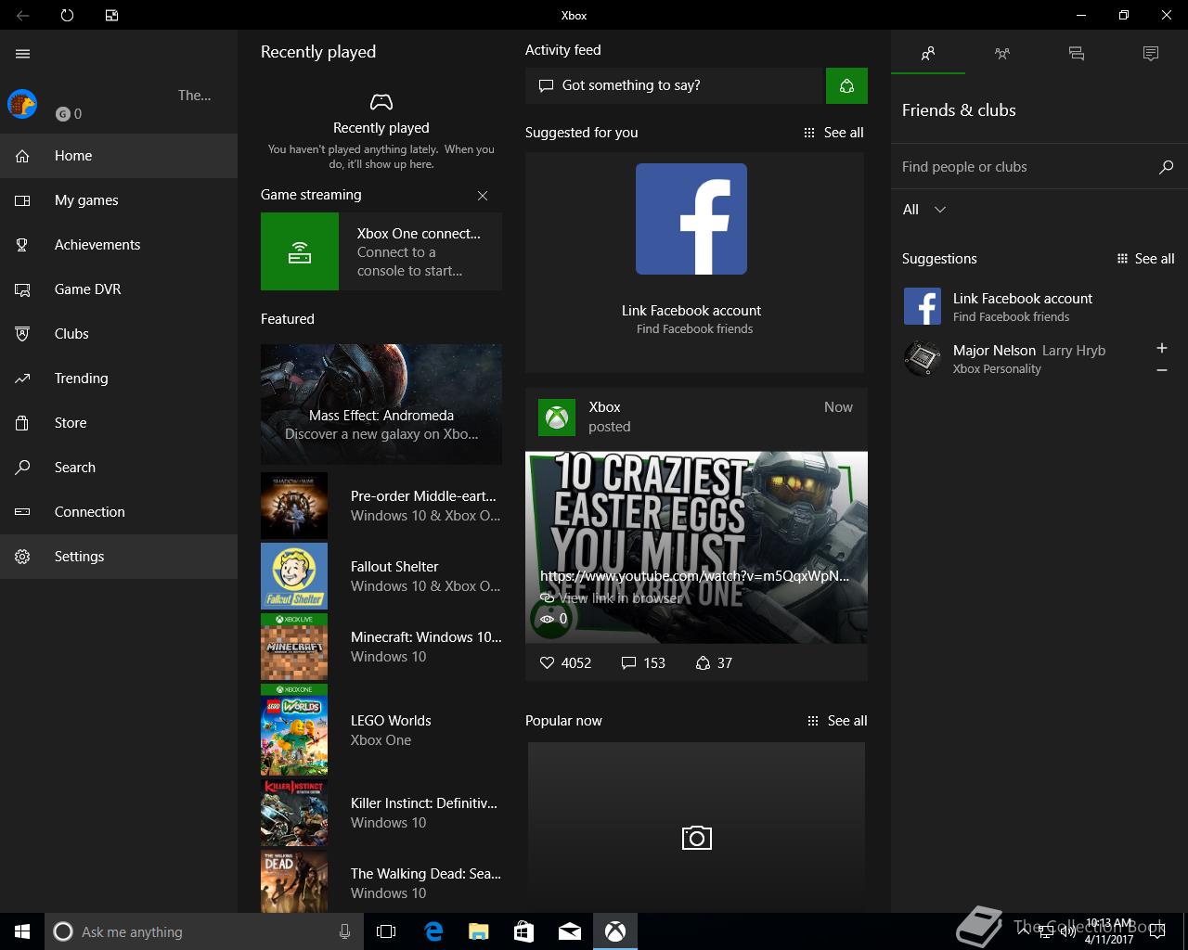Open Mass Effect: Andromeda featured banner

click(x=381, y=404)
